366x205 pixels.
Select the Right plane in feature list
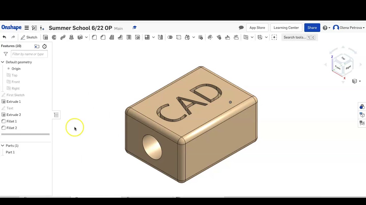tap(15, 88)
